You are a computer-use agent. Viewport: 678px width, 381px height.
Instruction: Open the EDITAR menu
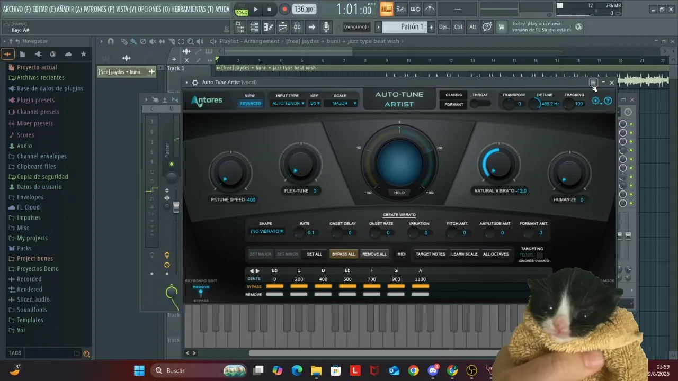click(x=44, y=9)
